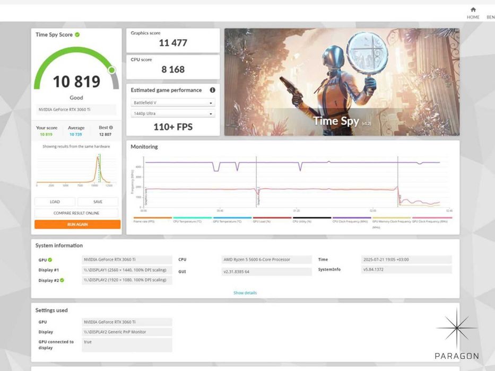This screenshot has width=495, height=371.
Task: Click the Show details link
Action: pos(245,293)
